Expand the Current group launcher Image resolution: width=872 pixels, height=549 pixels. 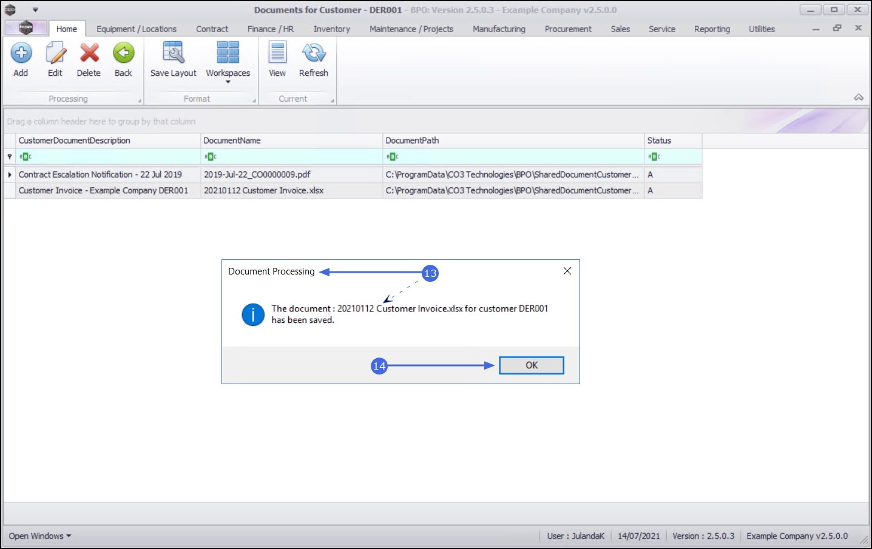(x=332, y=101)
